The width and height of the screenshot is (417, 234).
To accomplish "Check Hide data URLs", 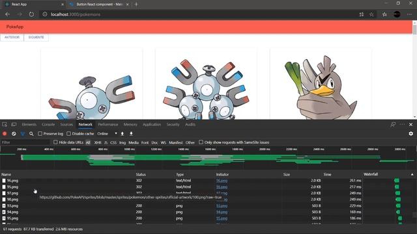I will (55, 142).
